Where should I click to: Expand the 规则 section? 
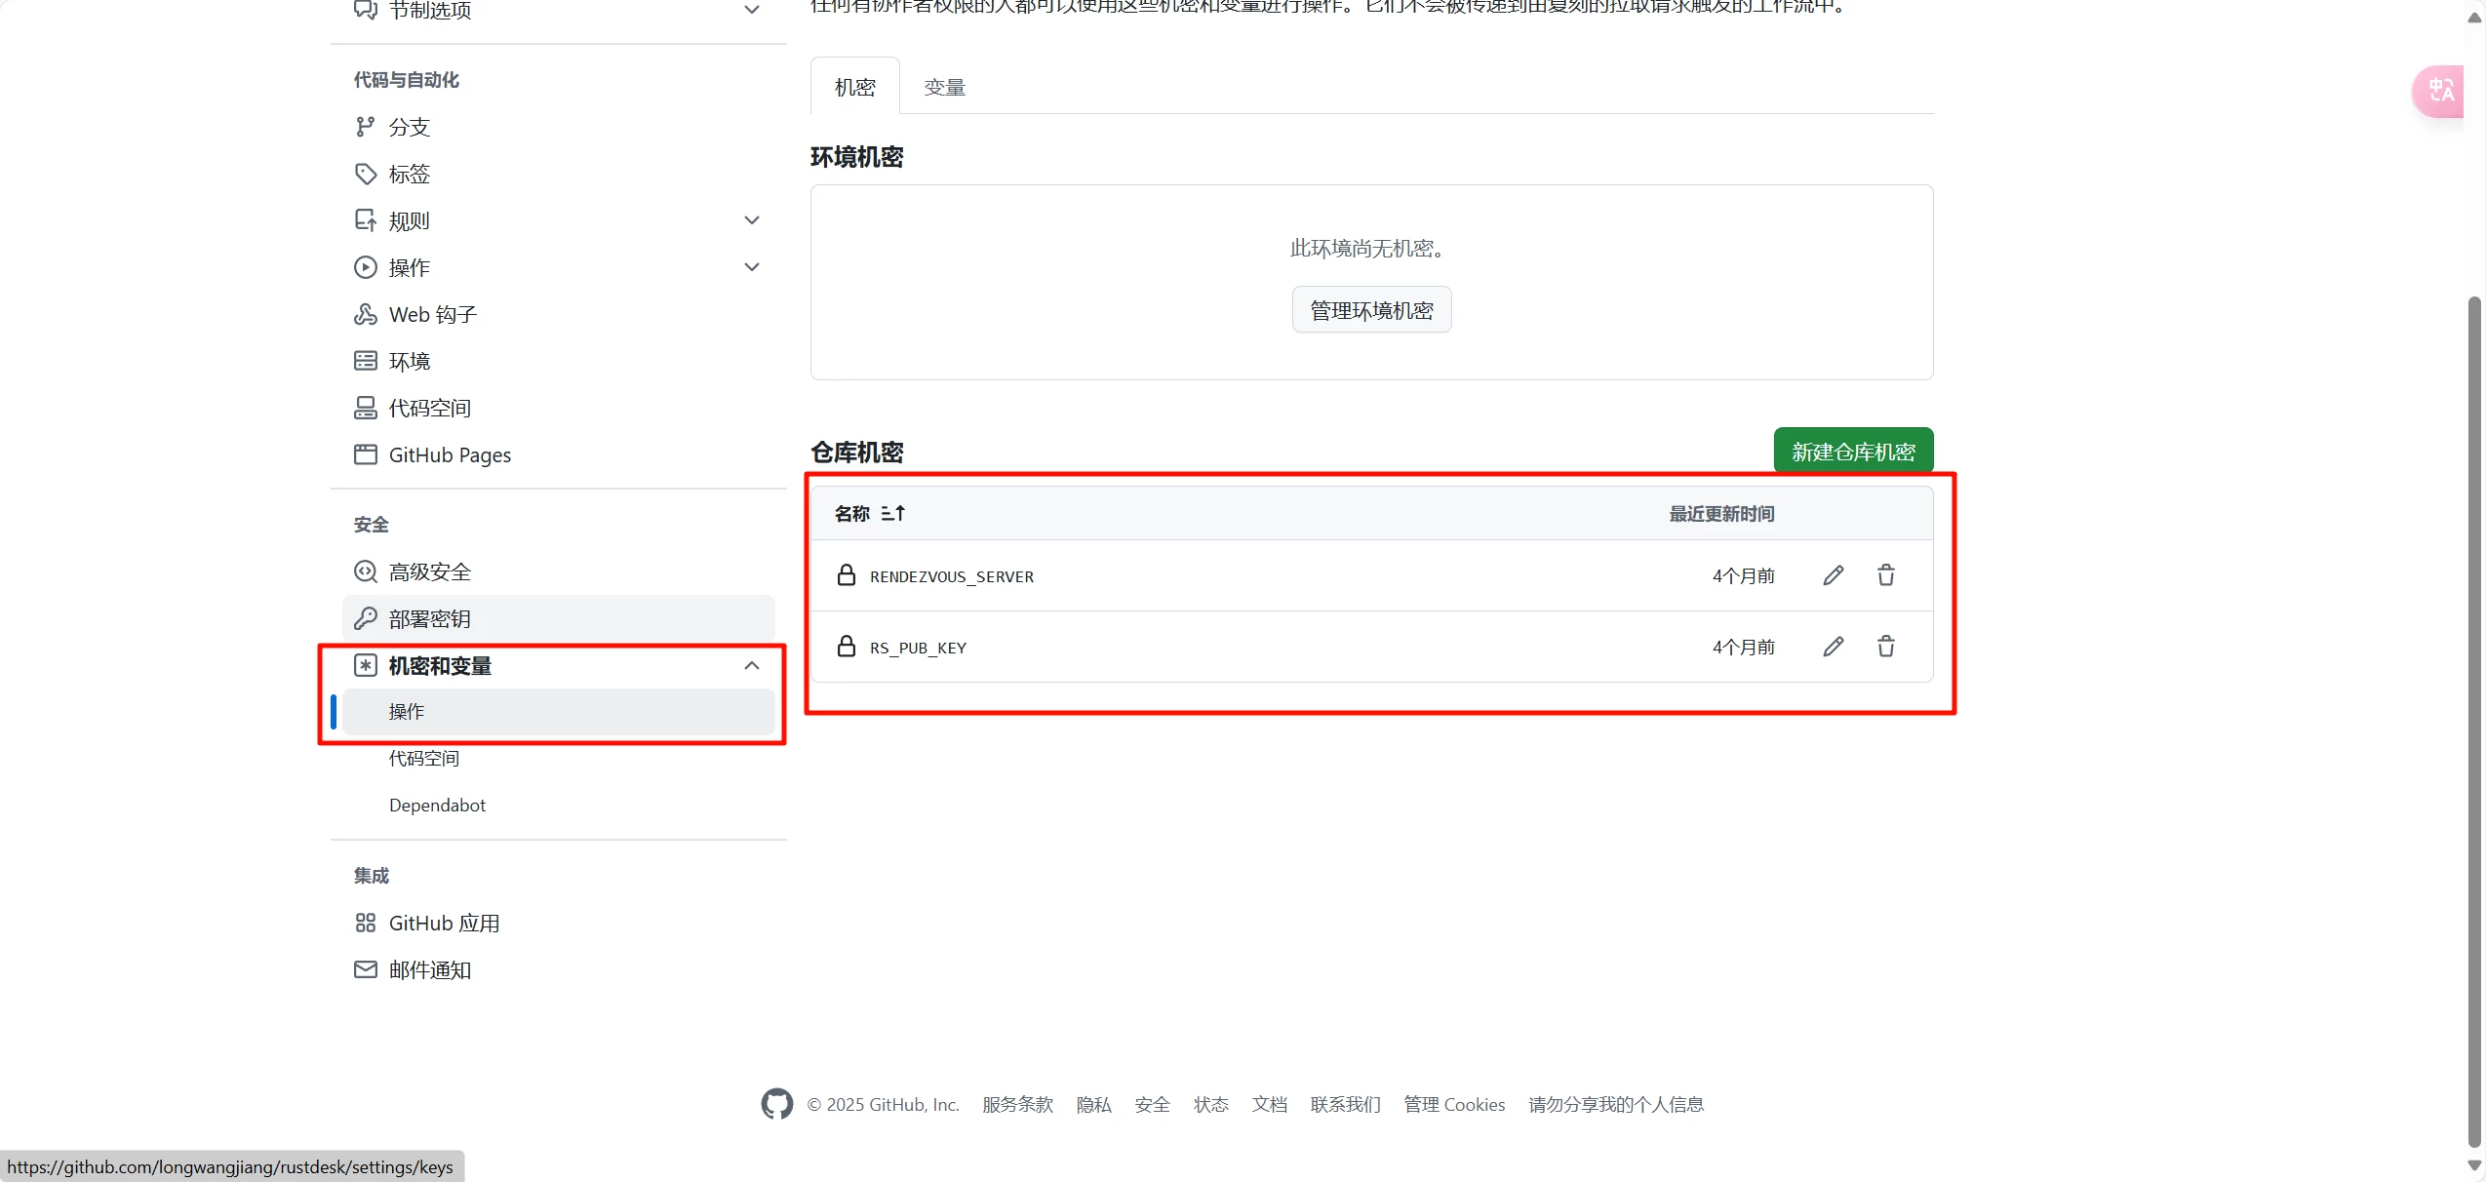point(751,220)
